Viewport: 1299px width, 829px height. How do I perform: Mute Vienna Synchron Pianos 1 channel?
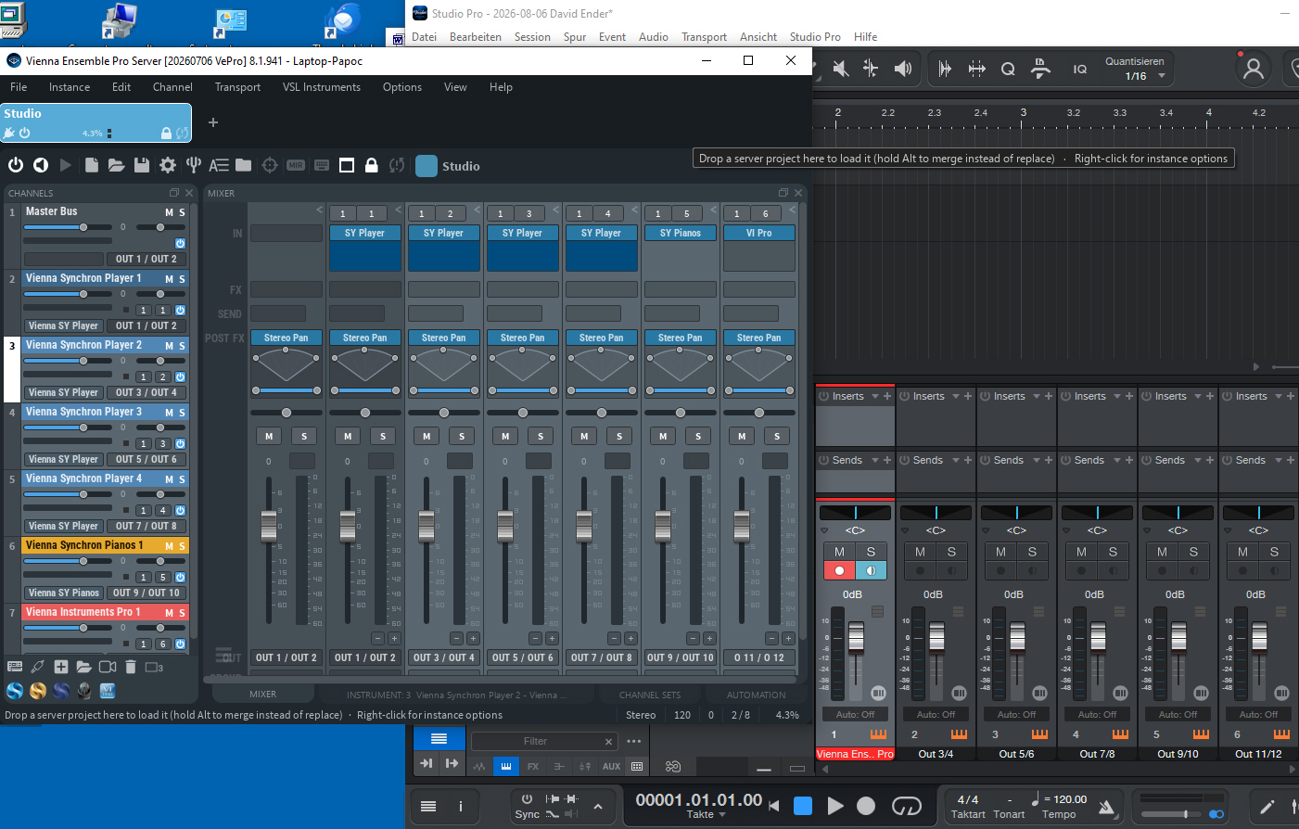169,546
